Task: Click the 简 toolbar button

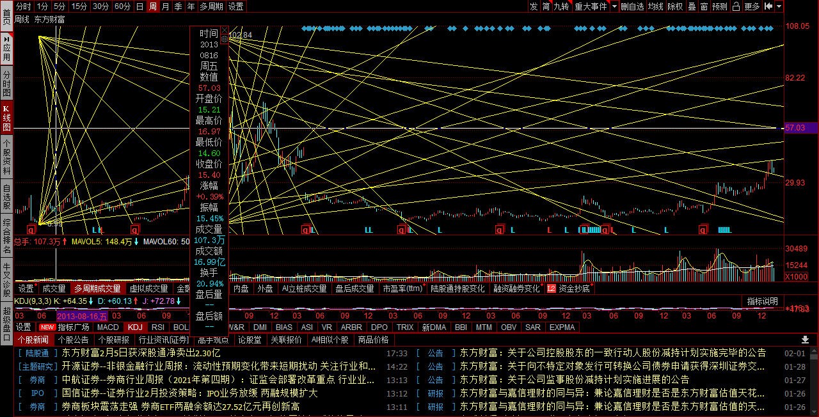Action: pyautogui.click(x=546, y=6)
